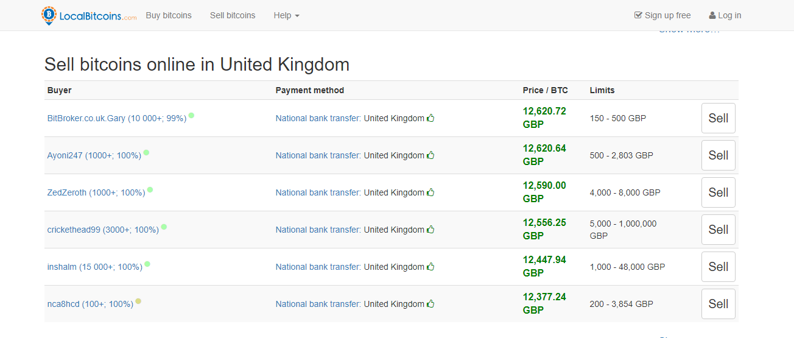Screen dimensions: 794x338
Task: Go to Sell bitcoins page
Action: (233, 15)
